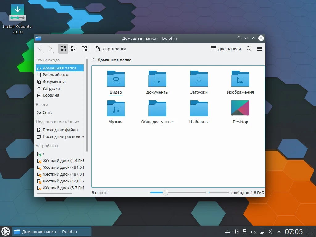Image resolution: width=316 pixels, height=237 pixels.
Task: Click the volume icon in system tray
Action: point(236,231)
